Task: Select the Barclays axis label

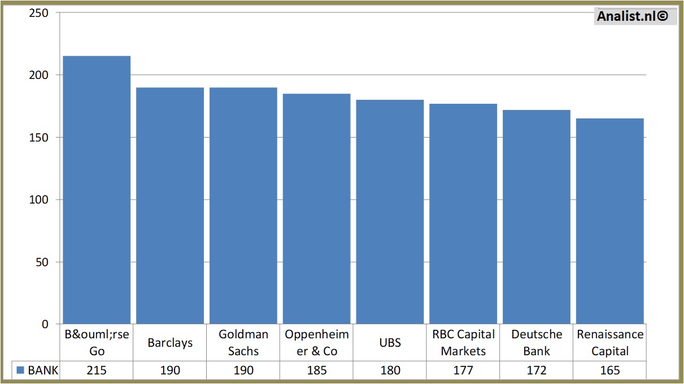Action: tap(170, 343)
